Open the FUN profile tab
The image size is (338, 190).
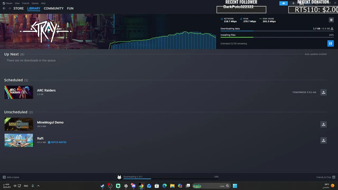pyautogui.click(x=70, y=8)
